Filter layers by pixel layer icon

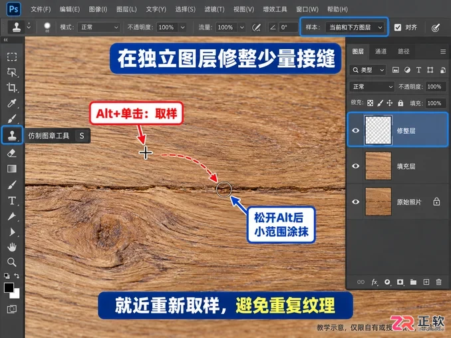pos(396,70)
